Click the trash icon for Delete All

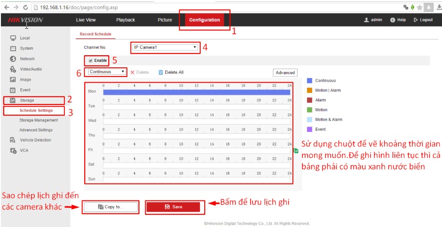coord(161,72)
